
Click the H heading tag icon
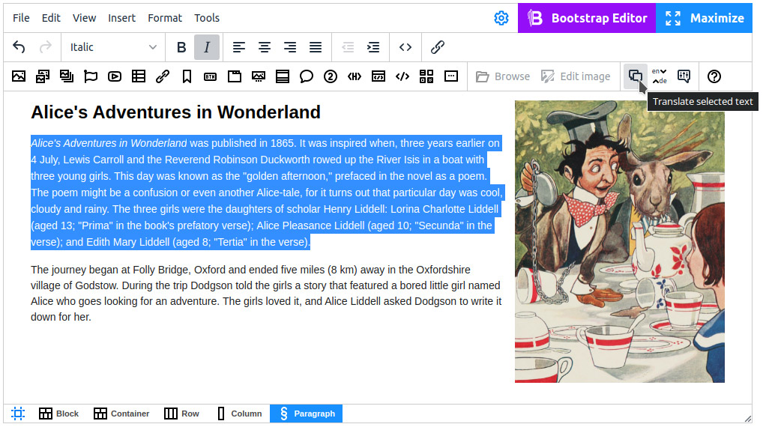click(355, 76)
